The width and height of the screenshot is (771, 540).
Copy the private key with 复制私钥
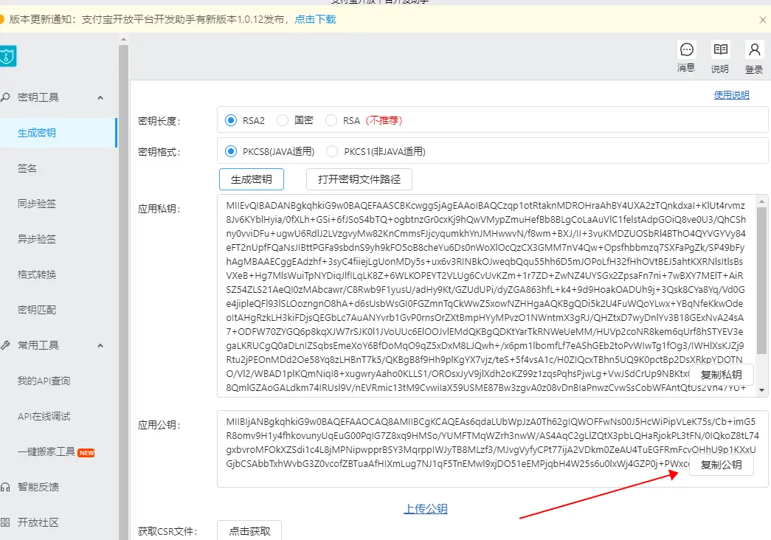click(721, 375)
